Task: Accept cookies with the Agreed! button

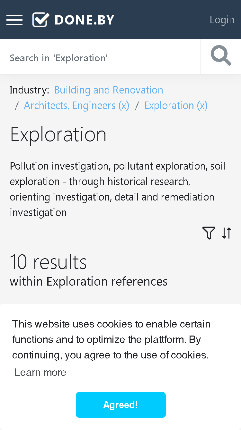Action: pos(121,405)
